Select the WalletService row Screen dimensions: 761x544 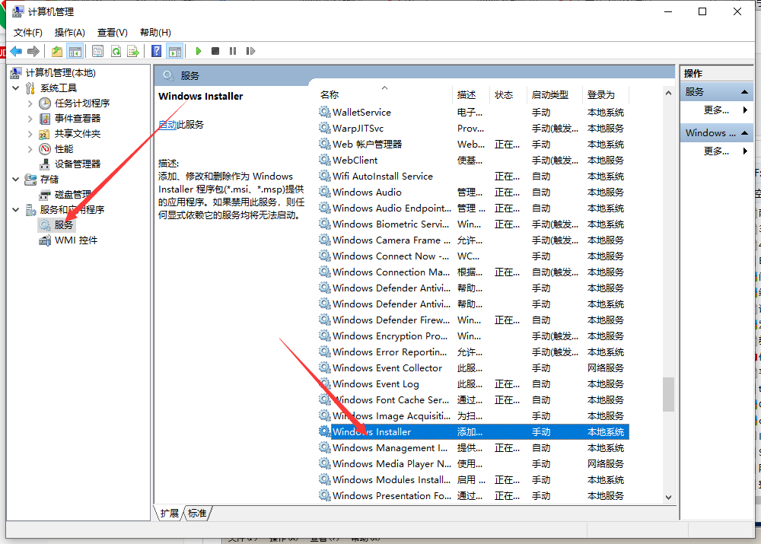(x=473, y=112)
